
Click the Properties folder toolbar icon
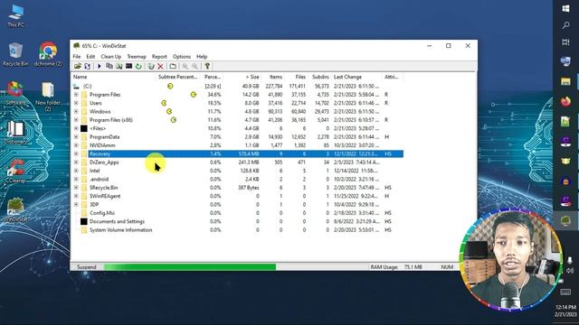coord(173,66)
